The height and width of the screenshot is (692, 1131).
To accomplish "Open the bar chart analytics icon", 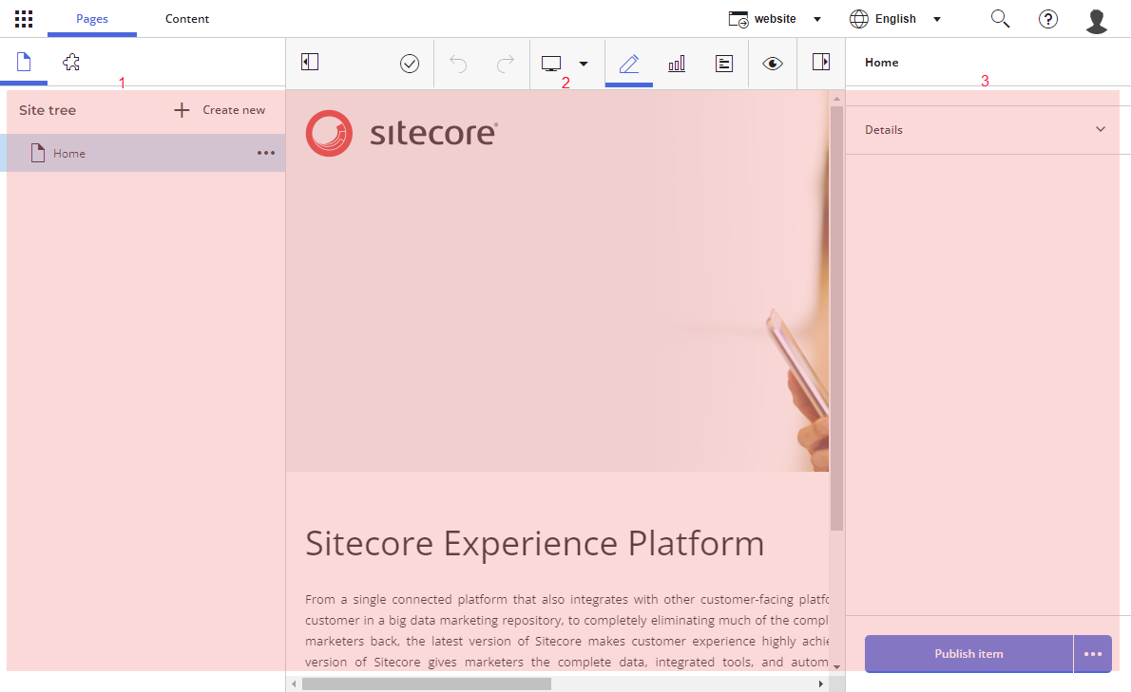I will click(677, 64).
